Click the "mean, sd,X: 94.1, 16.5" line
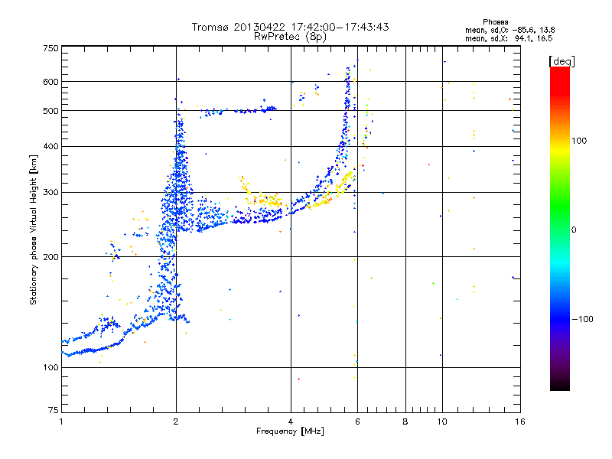This screenshot has height=459, width=612. (509, 38)
